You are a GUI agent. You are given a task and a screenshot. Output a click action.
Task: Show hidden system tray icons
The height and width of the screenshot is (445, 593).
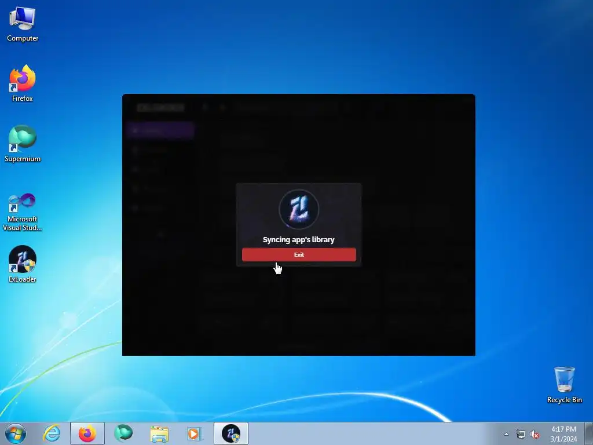[506, 434]
